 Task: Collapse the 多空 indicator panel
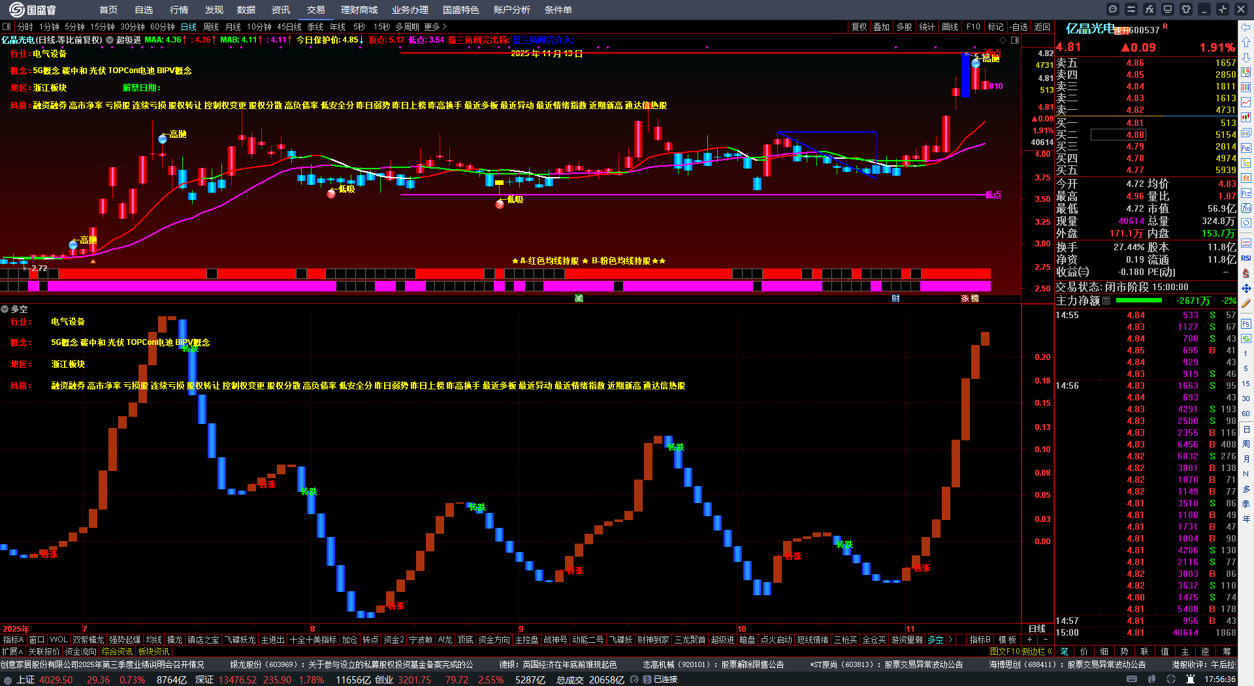[5, 309]
